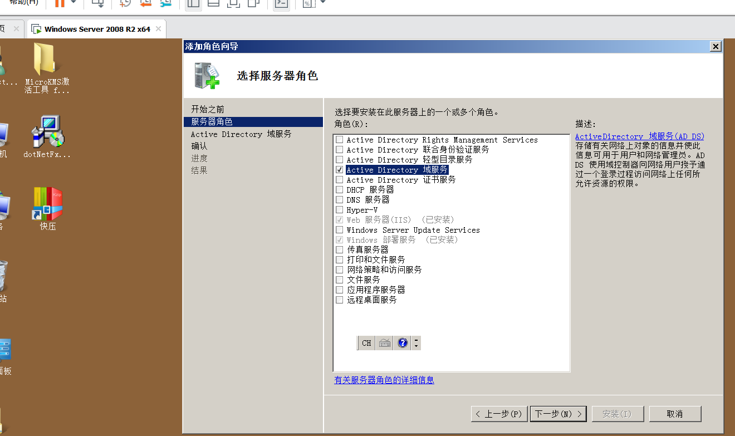Click the wizard server roles header icon
Viewport: 735px width, 436px height.
click(x=207, y=75)
